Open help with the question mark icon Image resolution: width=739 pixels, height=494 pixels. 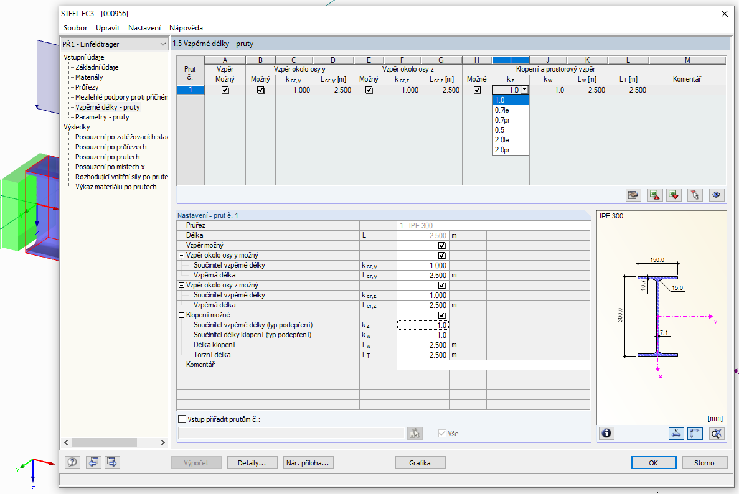[73, 462]
